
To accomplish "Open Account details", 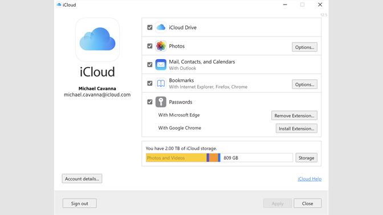I will pyautogui.click(x=82, y=179).
